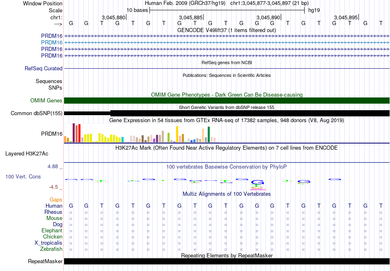Click the black RepeatMasker element bar
Screen dimensions: 390x271
point(227,261)
